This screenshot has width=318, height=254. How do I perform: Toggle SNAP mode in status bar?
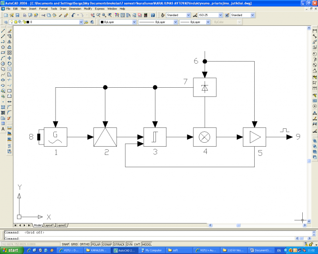coord(66,244)
